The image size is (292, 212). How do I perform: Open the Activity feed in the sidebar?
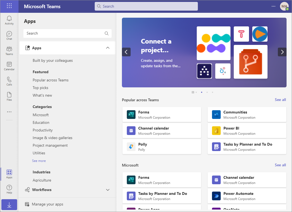[9, 20]
